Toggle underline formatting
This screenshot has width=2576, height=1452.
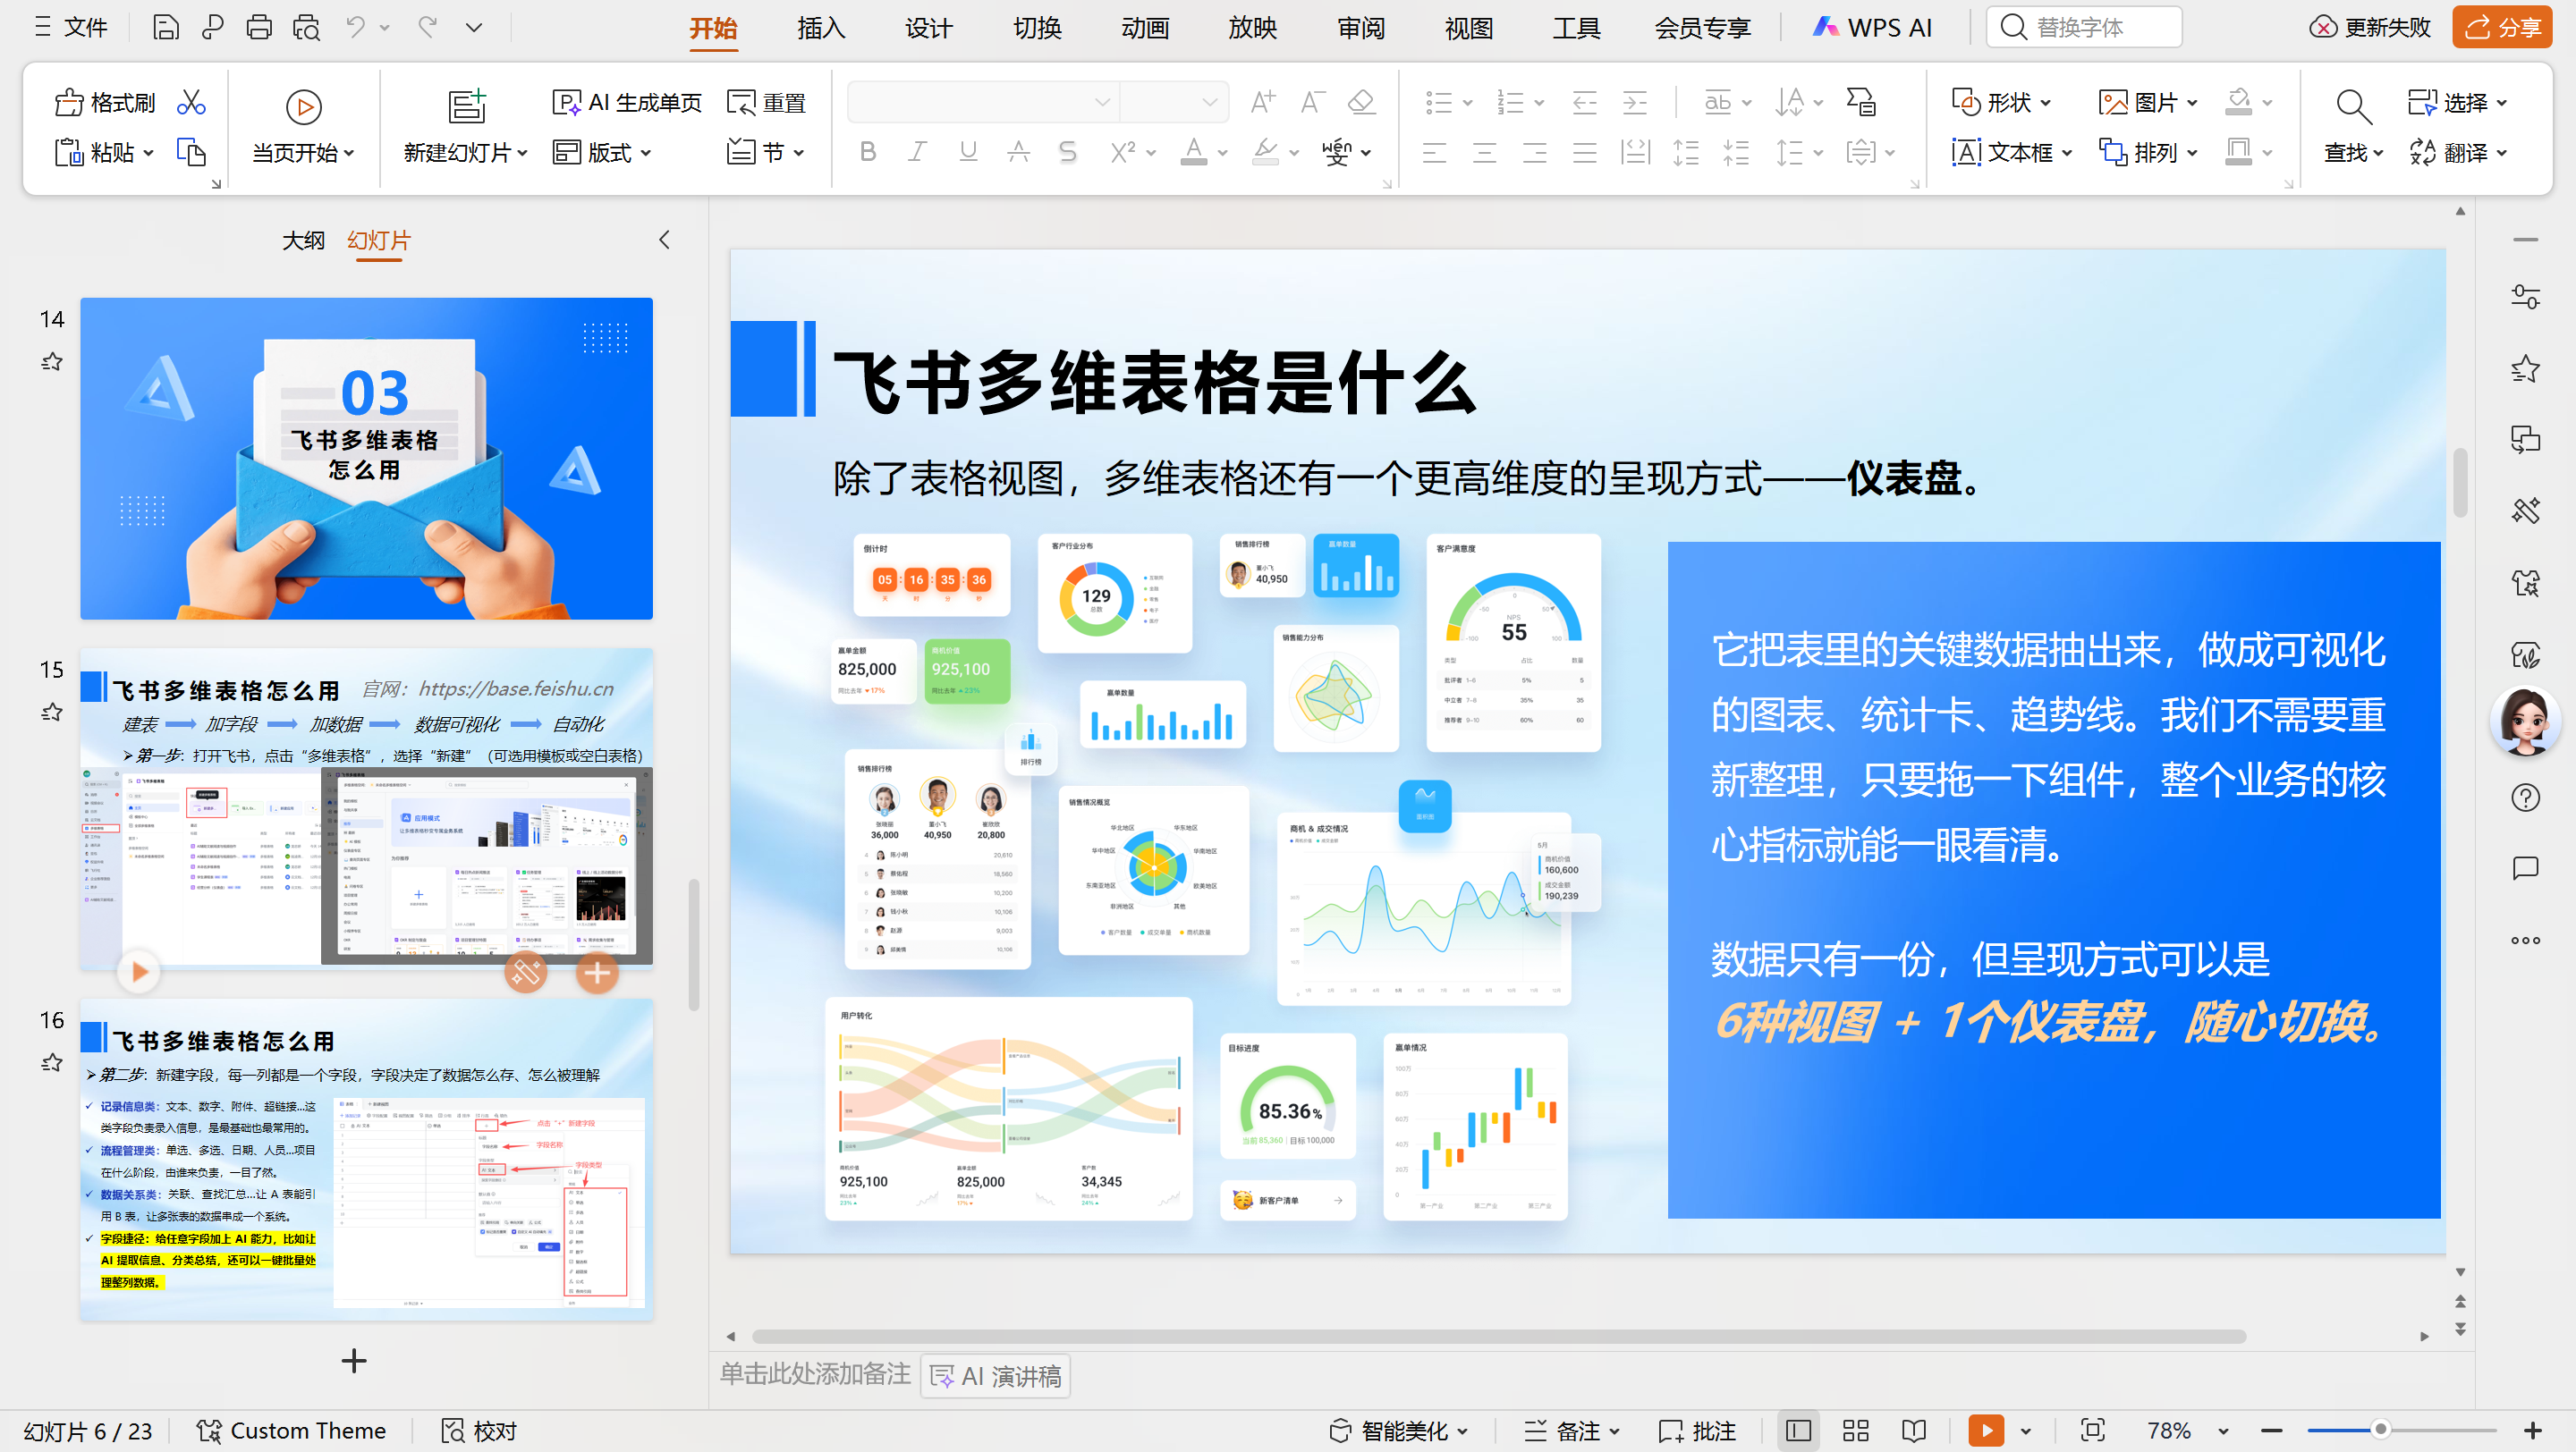(967, 152)
